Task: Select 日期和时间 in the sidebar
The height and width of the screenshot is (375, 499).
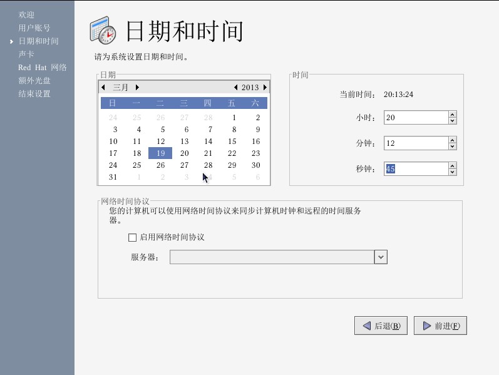Action: point(39,41)
